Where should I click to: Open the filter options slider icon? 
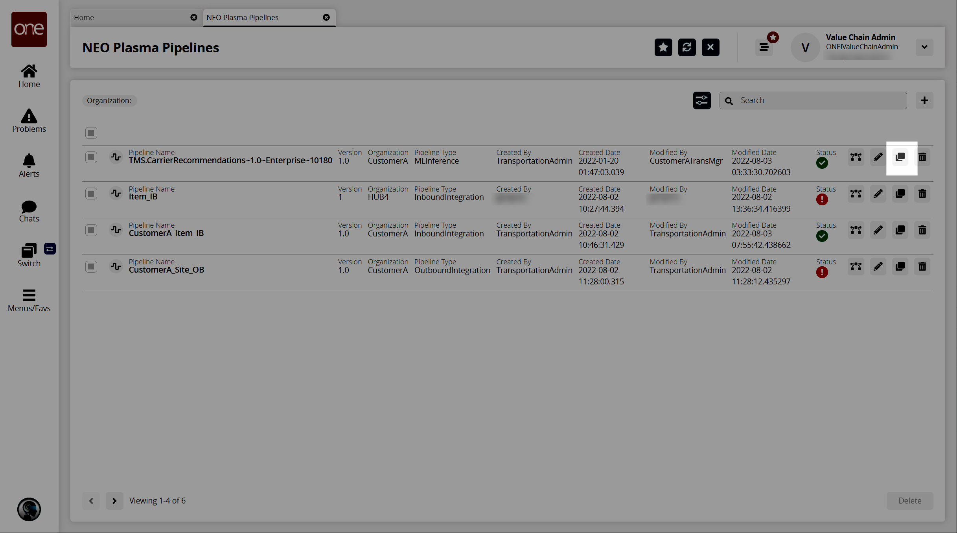click(x=702, y=101)
